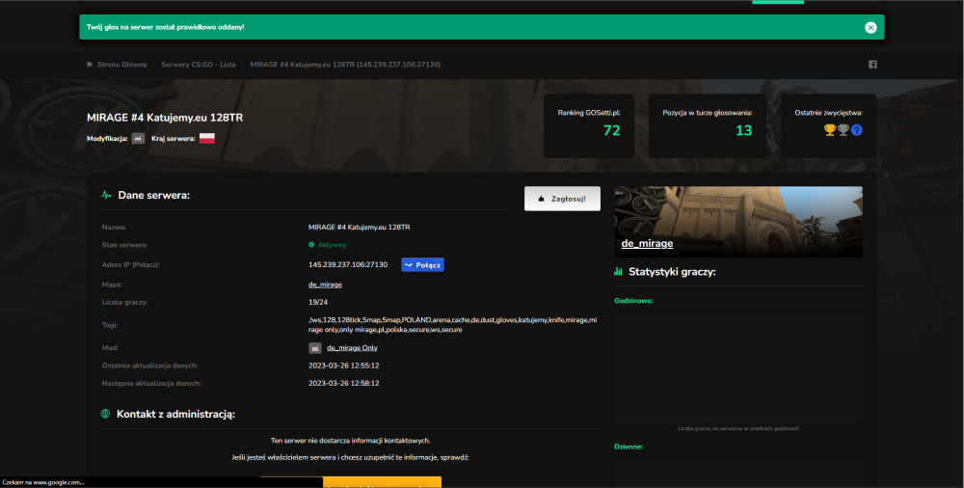Screen dimensions: 964x488
Task: Click the blue question mark icon
Action: (x=857, y=130)
